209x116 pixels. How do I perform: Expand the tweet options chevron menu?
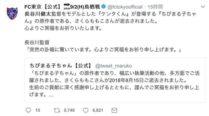pos(203,7)
